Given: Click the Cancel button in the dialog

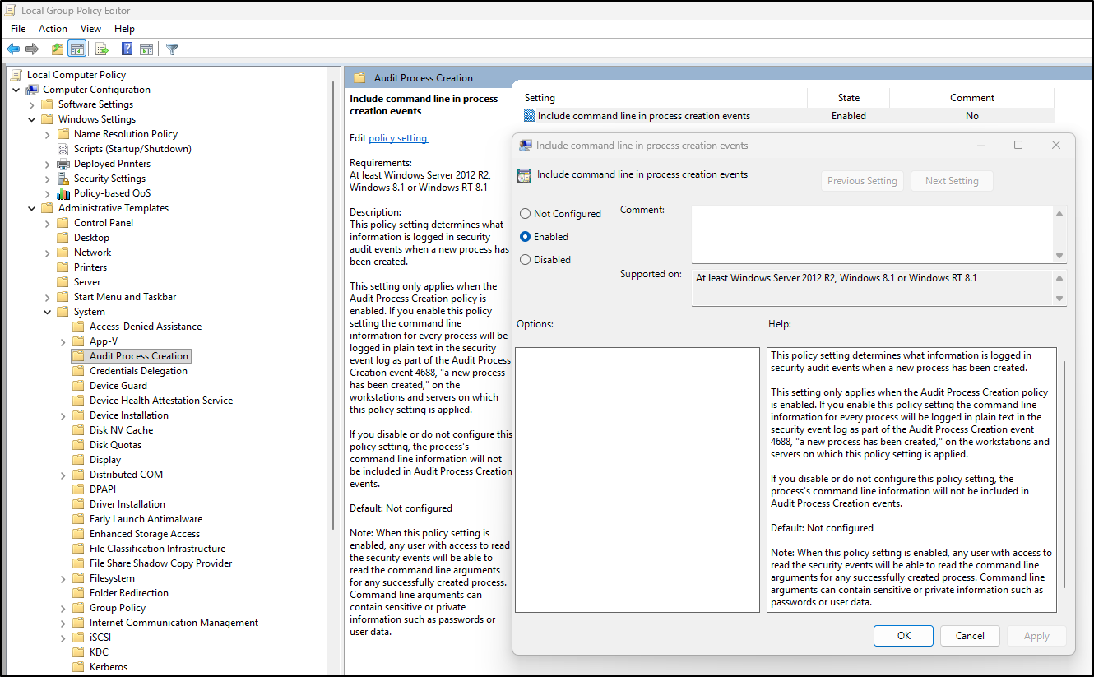Looking at the screenshot, I should click(x=970, y=636).
